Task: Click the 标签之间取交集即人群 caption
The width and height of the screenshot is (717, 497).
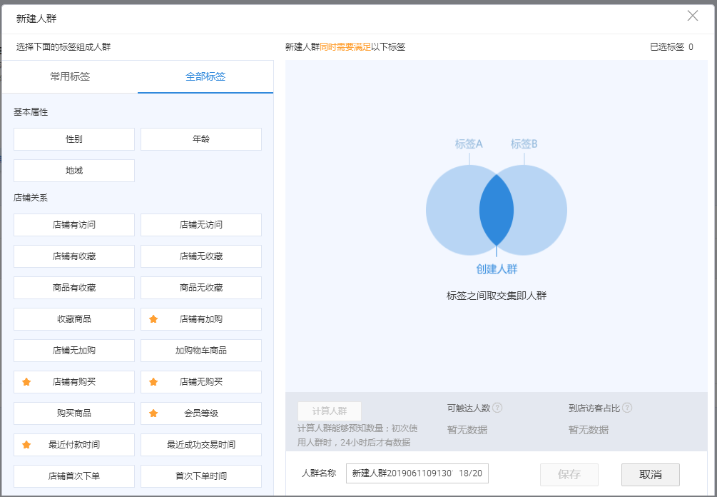Action: pyautogui.click(x=497, y=296)
